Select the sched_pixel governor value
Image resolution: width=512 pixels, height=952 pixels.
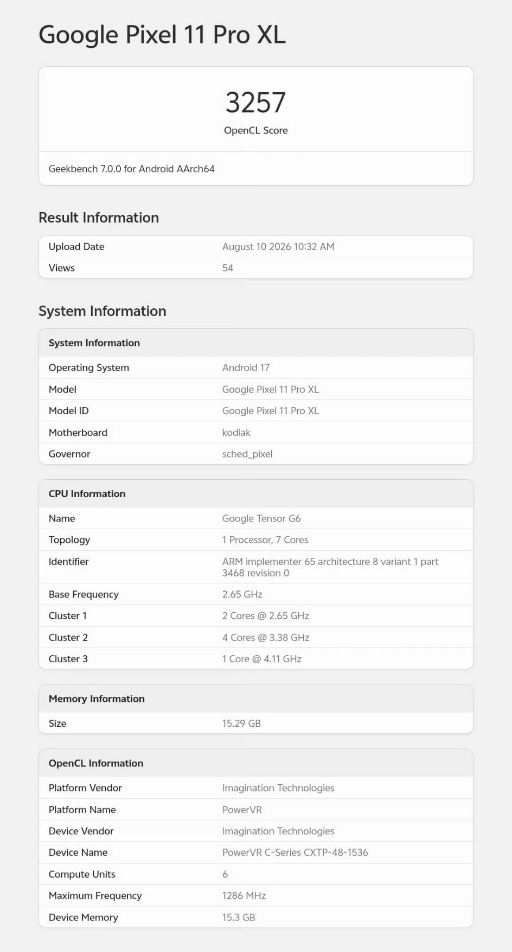[x=247, y=454]
